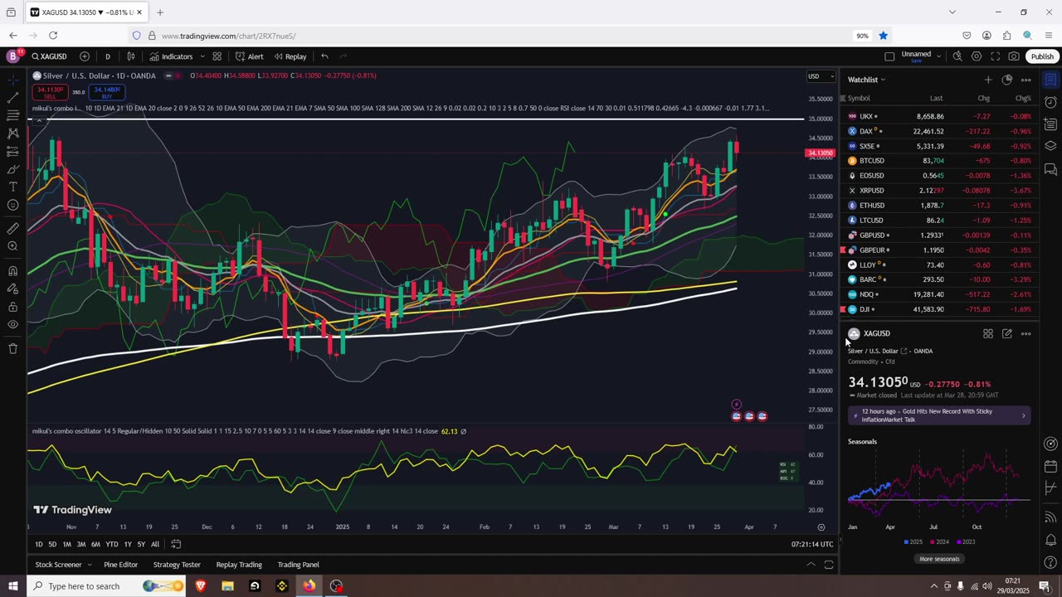Image resolution: width=1062 pixels, height=597 pixels.
Task: Select the crosshair cursor tool
Action: click(12, 80)
